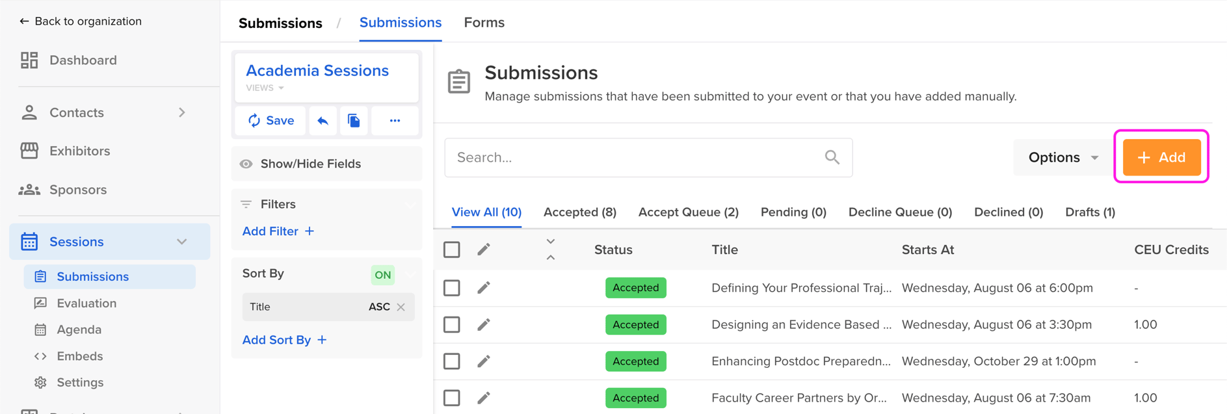The image size is (1227, 414).
Task: Click the pencil edit icon for Defining Your Professional row
Action: click(484, 288)
